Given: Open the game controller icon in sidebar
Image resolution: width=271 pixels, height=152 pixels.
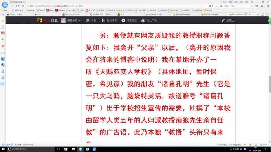Looking at the screenshot, I should tap(3, 52).
